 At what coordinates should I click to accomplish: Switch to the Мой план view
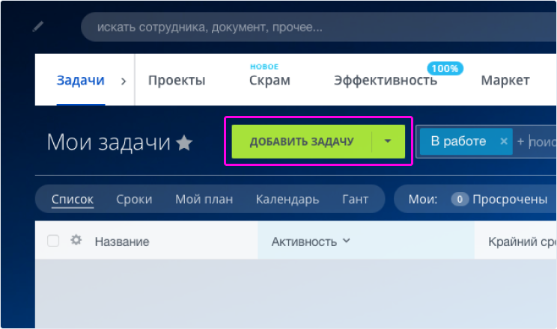pos(204,200)
